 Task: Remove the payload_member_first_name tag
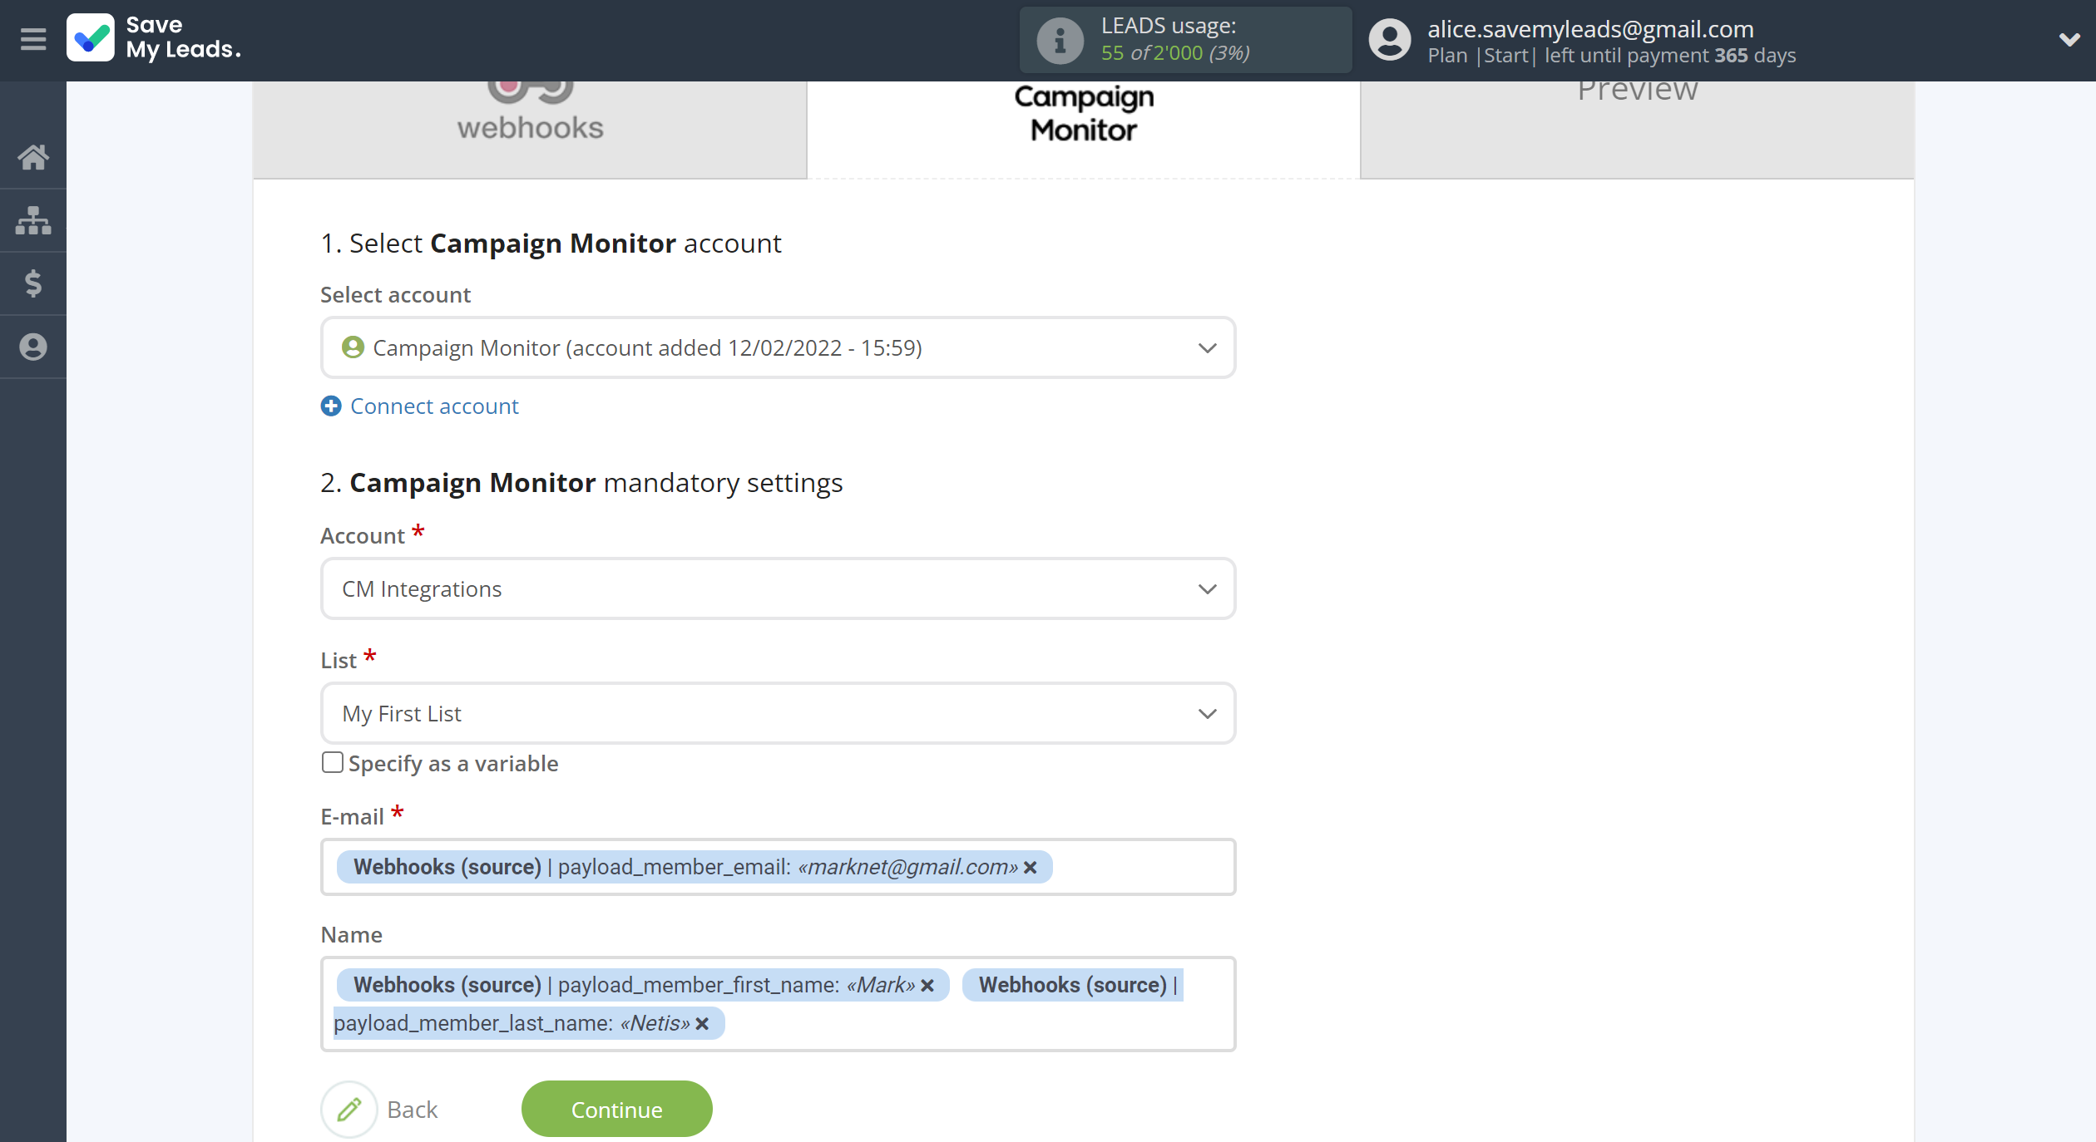[x=928, y=986]
